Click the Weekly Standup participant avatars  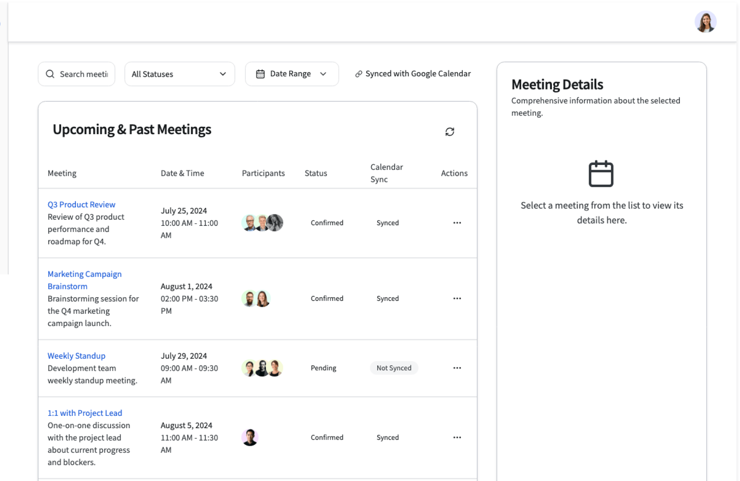[262, 368]
